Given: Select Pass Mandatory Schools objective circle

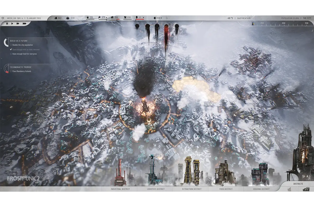Looking at the screenshot, I should pyautogui.click(x=11, y=71).
